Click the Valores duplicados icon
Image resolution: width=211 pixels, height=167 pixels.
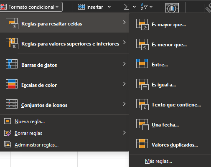(142, 144)
